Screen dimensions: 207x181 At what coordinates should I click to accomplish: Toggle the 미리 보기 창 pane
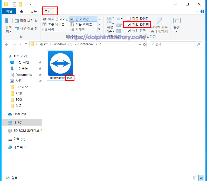[x=26, y=21]
